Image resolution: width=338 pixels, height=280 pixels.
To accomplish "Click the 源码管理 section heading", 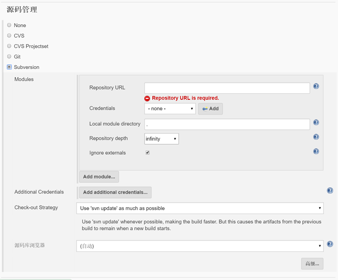I will [x=22, y=9].
